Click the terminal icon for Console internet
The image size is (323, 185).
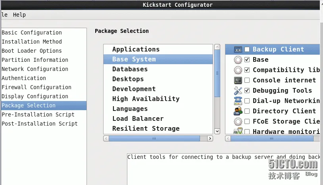(238, 80)
